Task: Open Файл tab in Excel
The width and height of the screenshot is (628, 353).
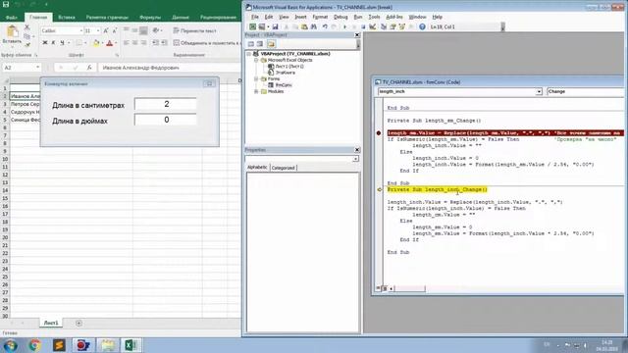Action: (12, 18)
